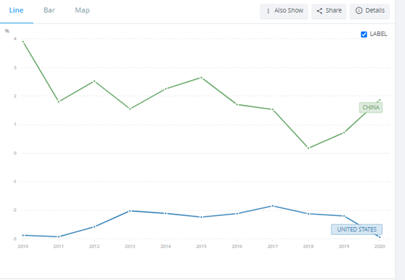Switch to the Bar chart tab
This screenshot has width=405, height=280.
(49, 10)
